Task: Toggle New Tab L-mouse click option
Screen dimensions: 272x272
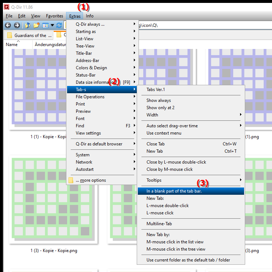Action: coord(191,213)
